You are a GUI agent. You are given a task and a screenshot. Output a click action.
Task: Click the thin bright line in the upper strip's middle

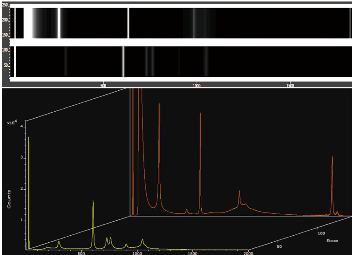click(128, 23)
